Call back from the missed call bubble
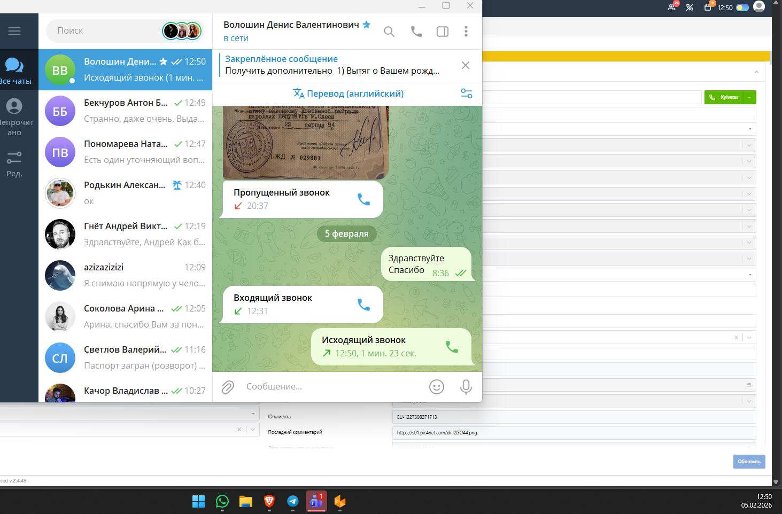The width and height of the screenshot is (782, 514). click(363, 199)
